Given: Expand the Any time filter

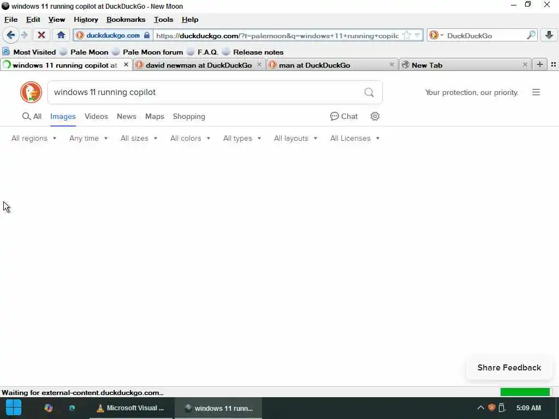Looking at the screenshot, I should click(89, 138).
